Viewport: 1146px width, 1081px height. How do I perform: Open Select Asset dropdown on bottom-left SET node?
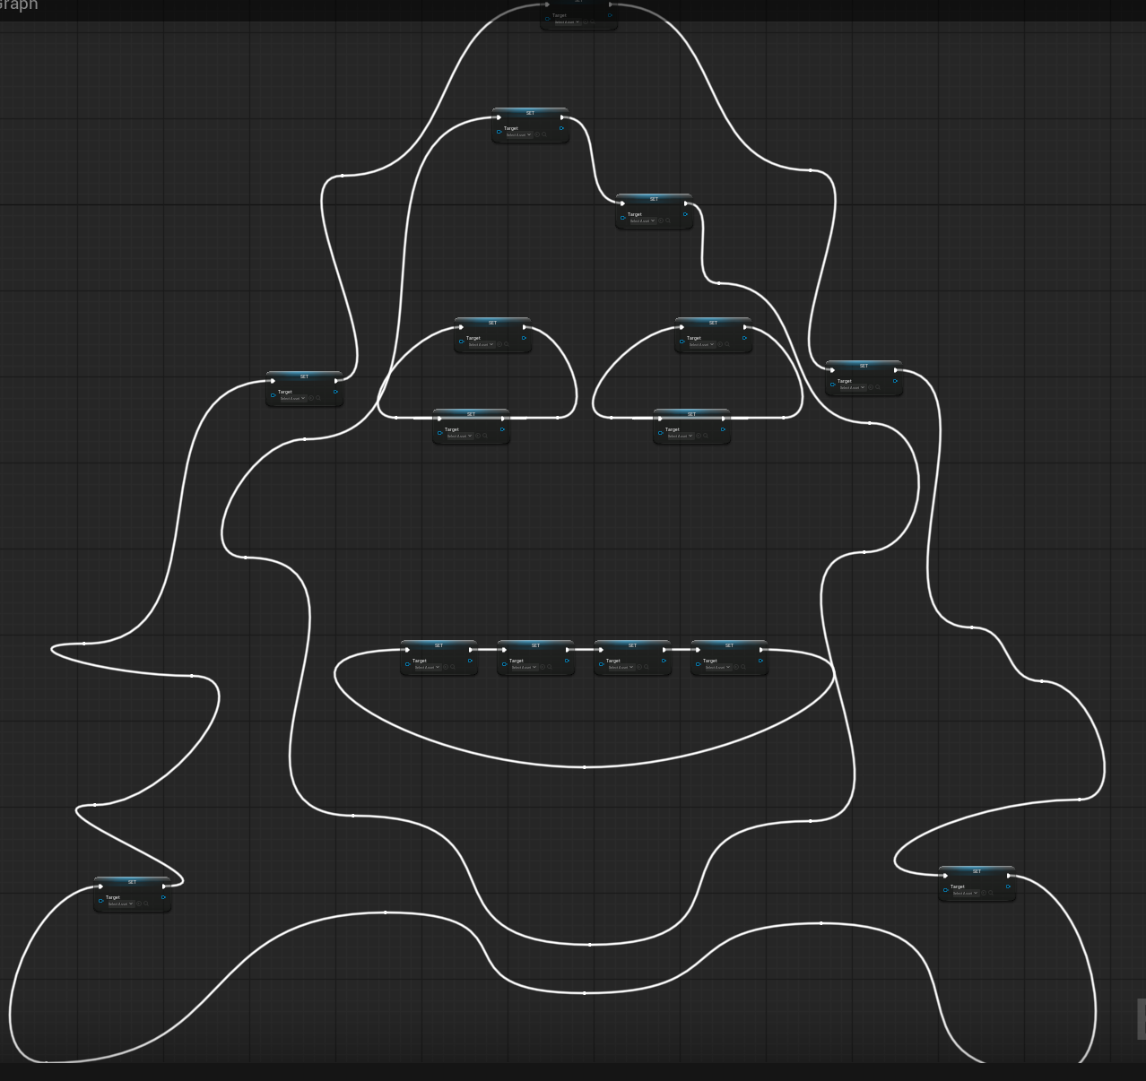[120, 904]
